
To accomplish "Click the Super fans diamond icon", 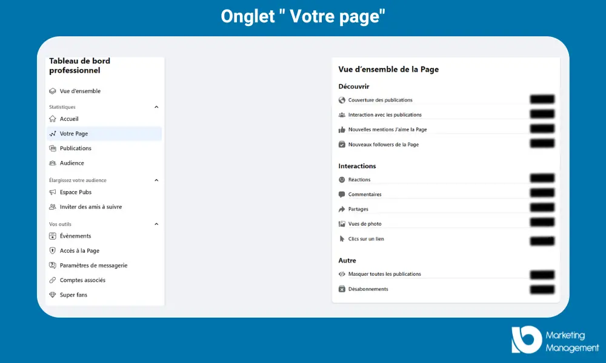I will [x=53, y=295].
